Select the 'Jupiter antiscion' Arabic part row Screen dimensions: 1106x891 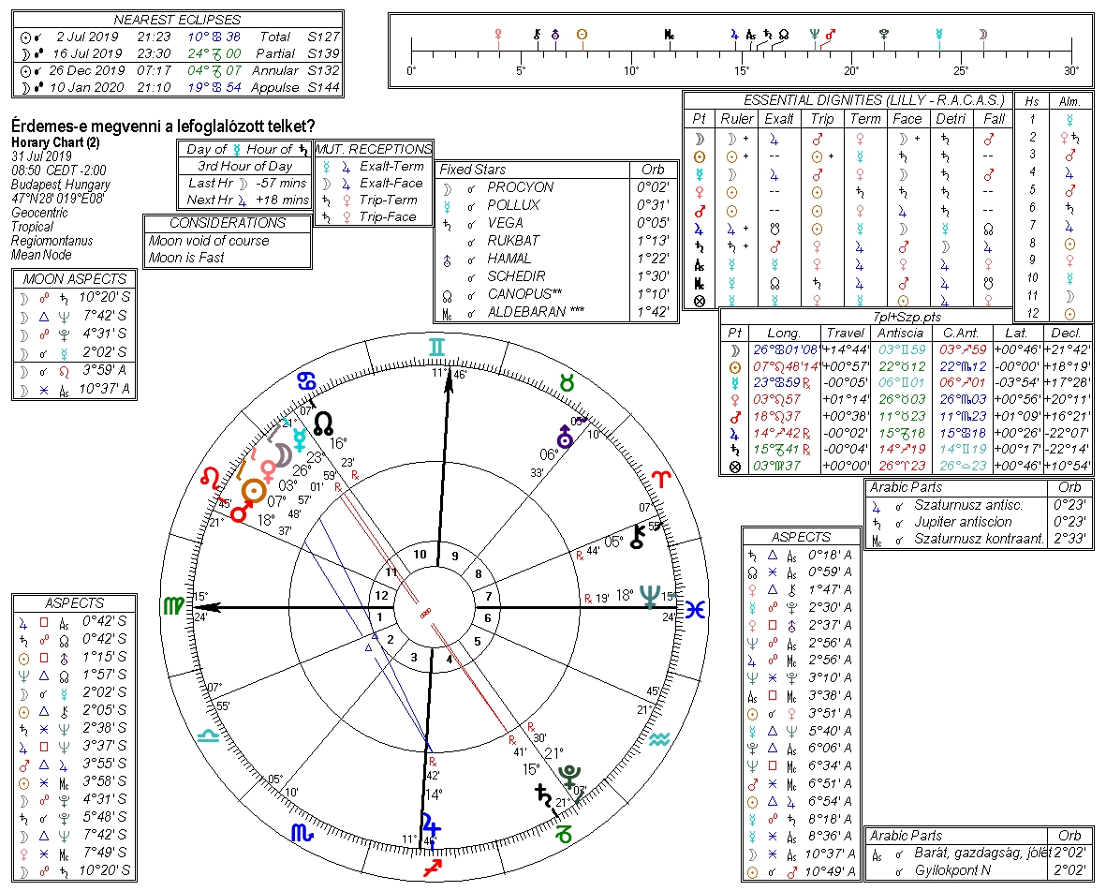click(979, 522)
